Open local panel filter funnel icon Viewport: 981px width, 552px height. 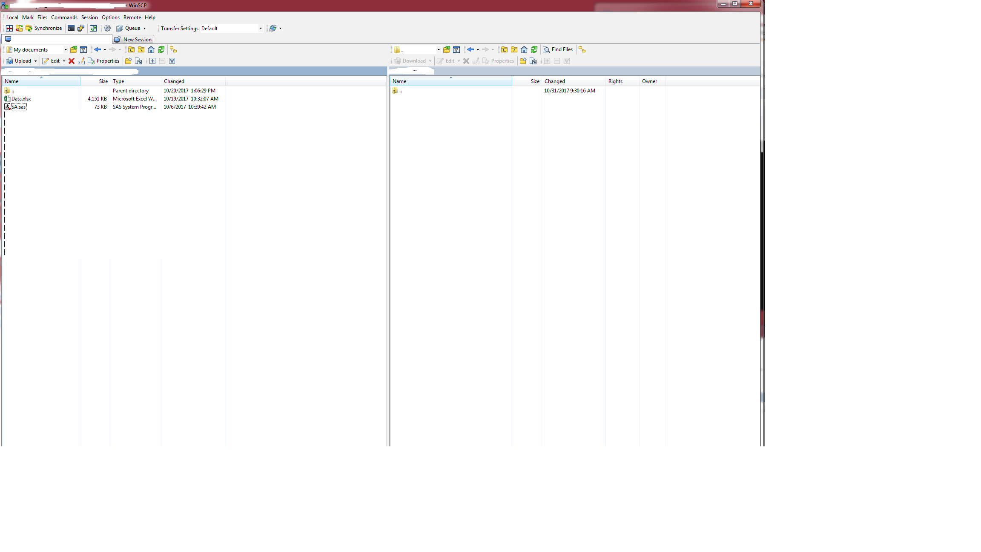[83, 50]
